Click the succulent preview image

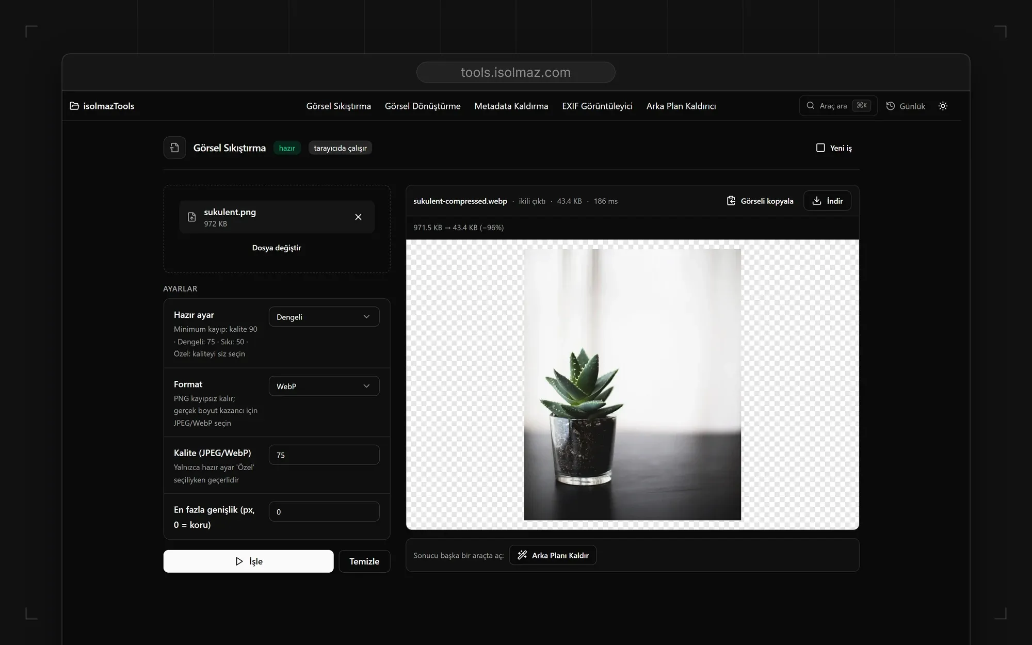(x=633, y=385)
